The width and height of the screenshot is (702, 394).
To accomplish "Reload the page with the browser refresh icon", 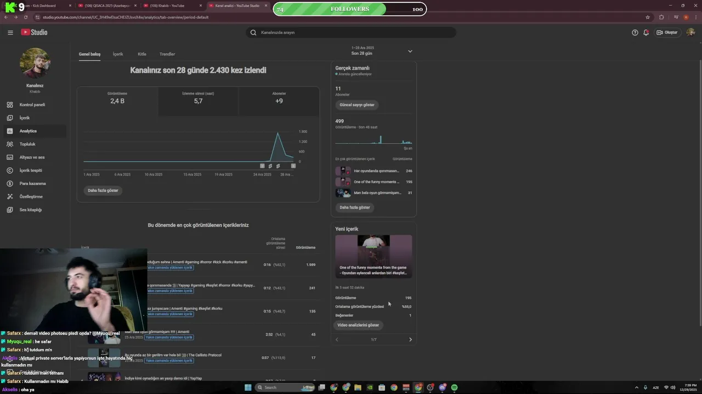I will [x=26, y=17].
